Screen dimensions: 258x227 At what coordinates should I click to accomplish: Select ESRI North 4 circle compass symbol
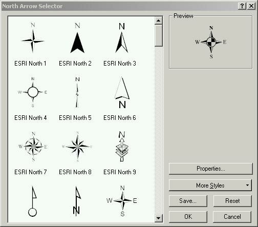pyautogui.click(x=33, y=92)
